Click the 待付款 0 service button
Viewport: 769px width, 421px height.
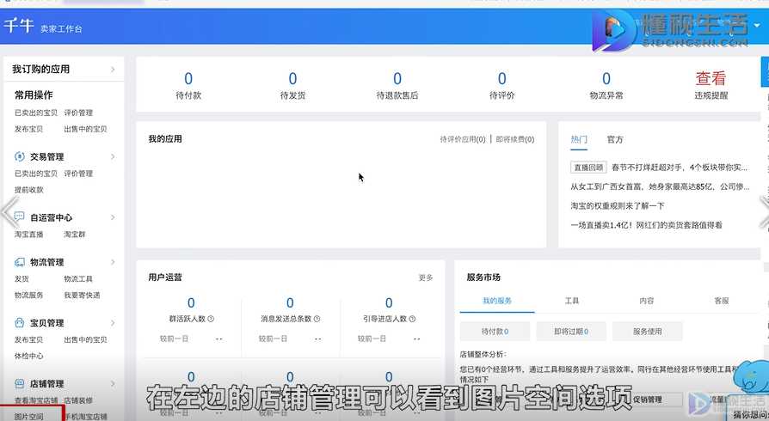coord(495,332)
